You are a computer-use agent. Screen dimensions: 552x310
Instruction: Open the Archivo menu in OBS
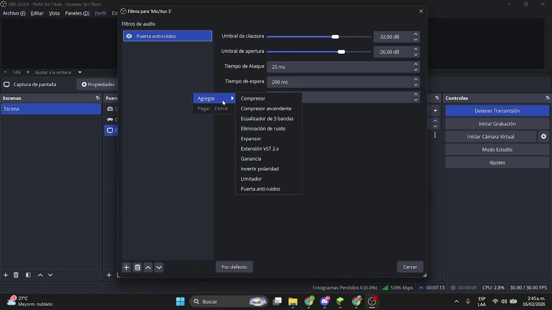click(14, 13)
